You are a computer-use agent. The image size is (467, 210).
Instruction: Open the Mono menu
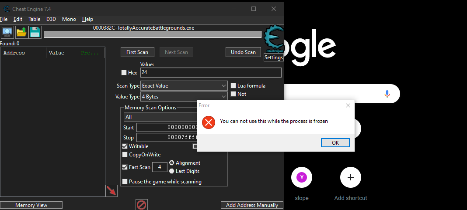click(69, 19)
